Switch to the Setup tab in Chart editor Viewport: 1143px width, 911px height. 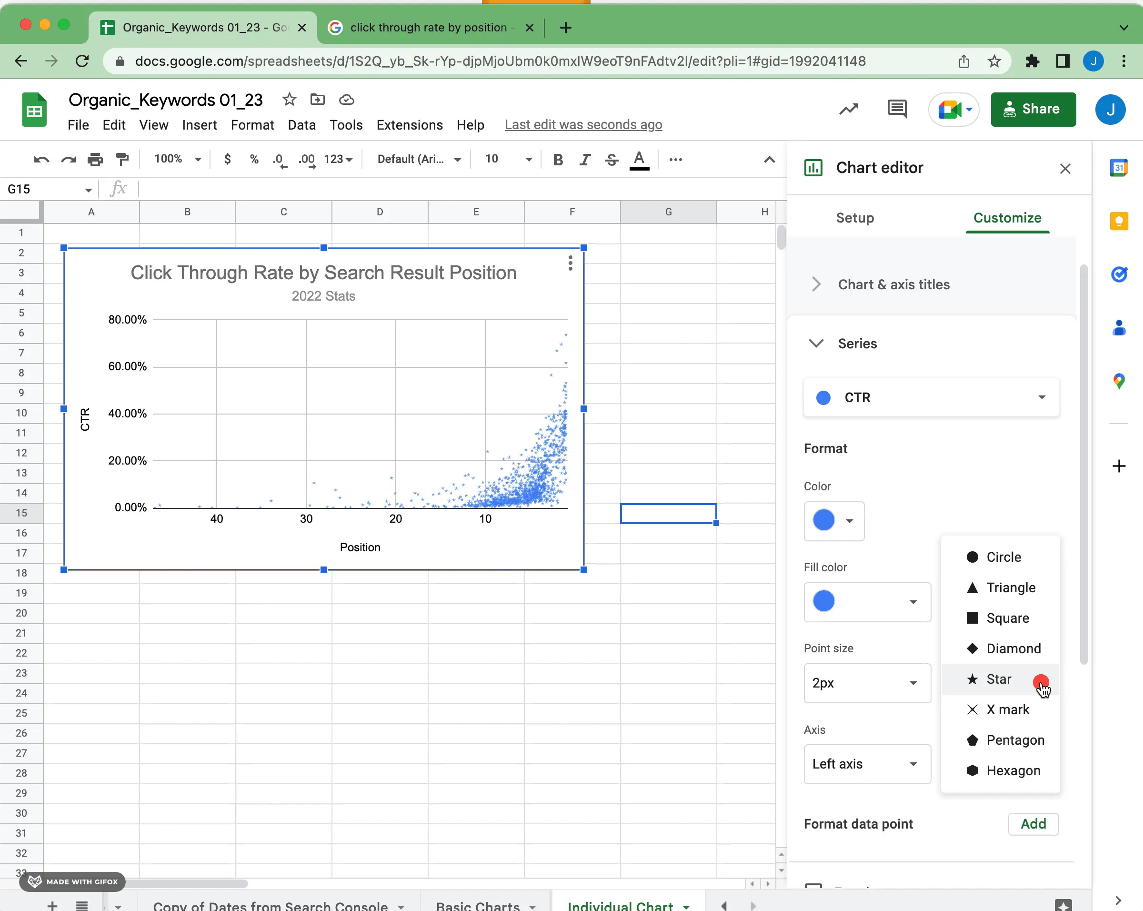coord(855,218)
